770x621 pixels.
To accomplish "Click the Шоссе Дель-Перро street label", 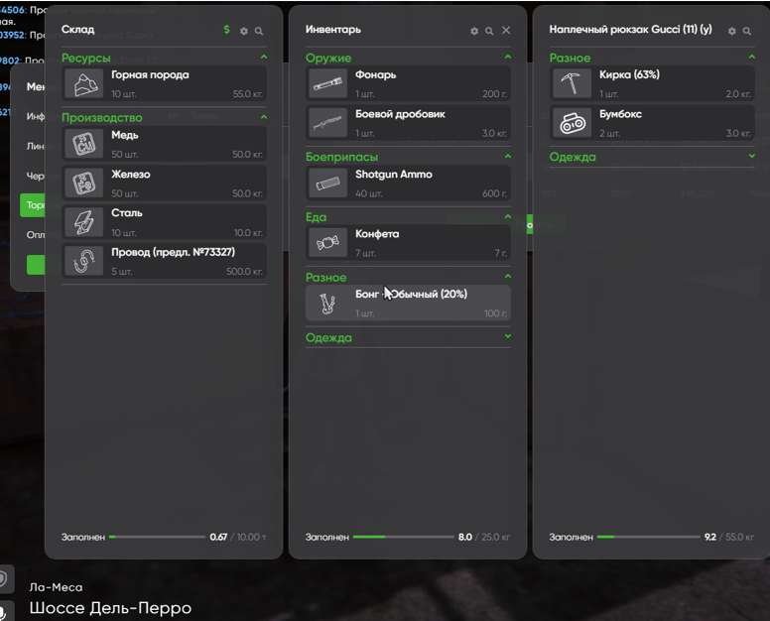I will click(x=110, y=608).
